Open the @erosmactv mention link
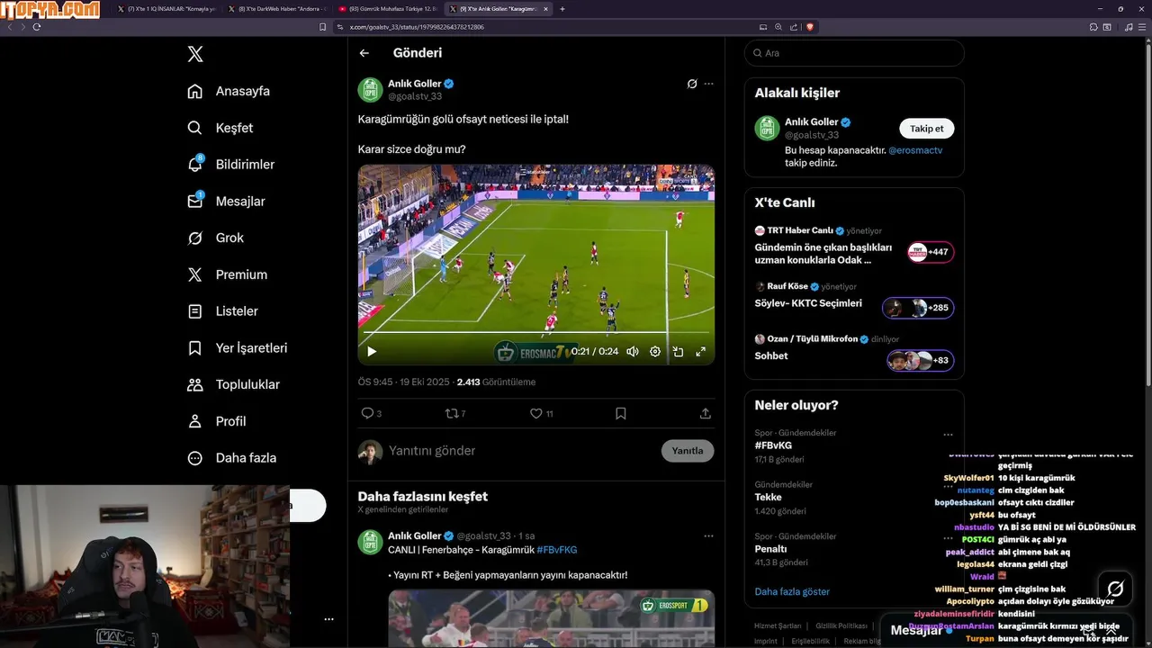Image resolution: width=1152 pixels, height=648 pixels. click(915, 150)
